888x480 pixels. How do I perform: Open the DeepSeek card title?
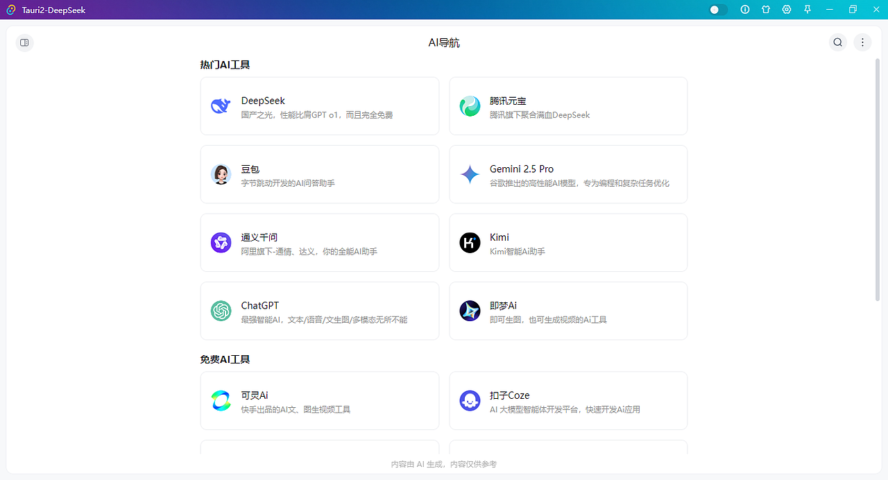click(263, 101)
